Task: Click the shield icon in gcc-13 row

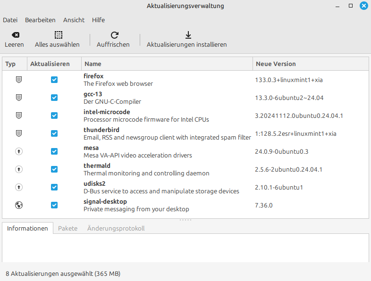Action: click(19, 98)
